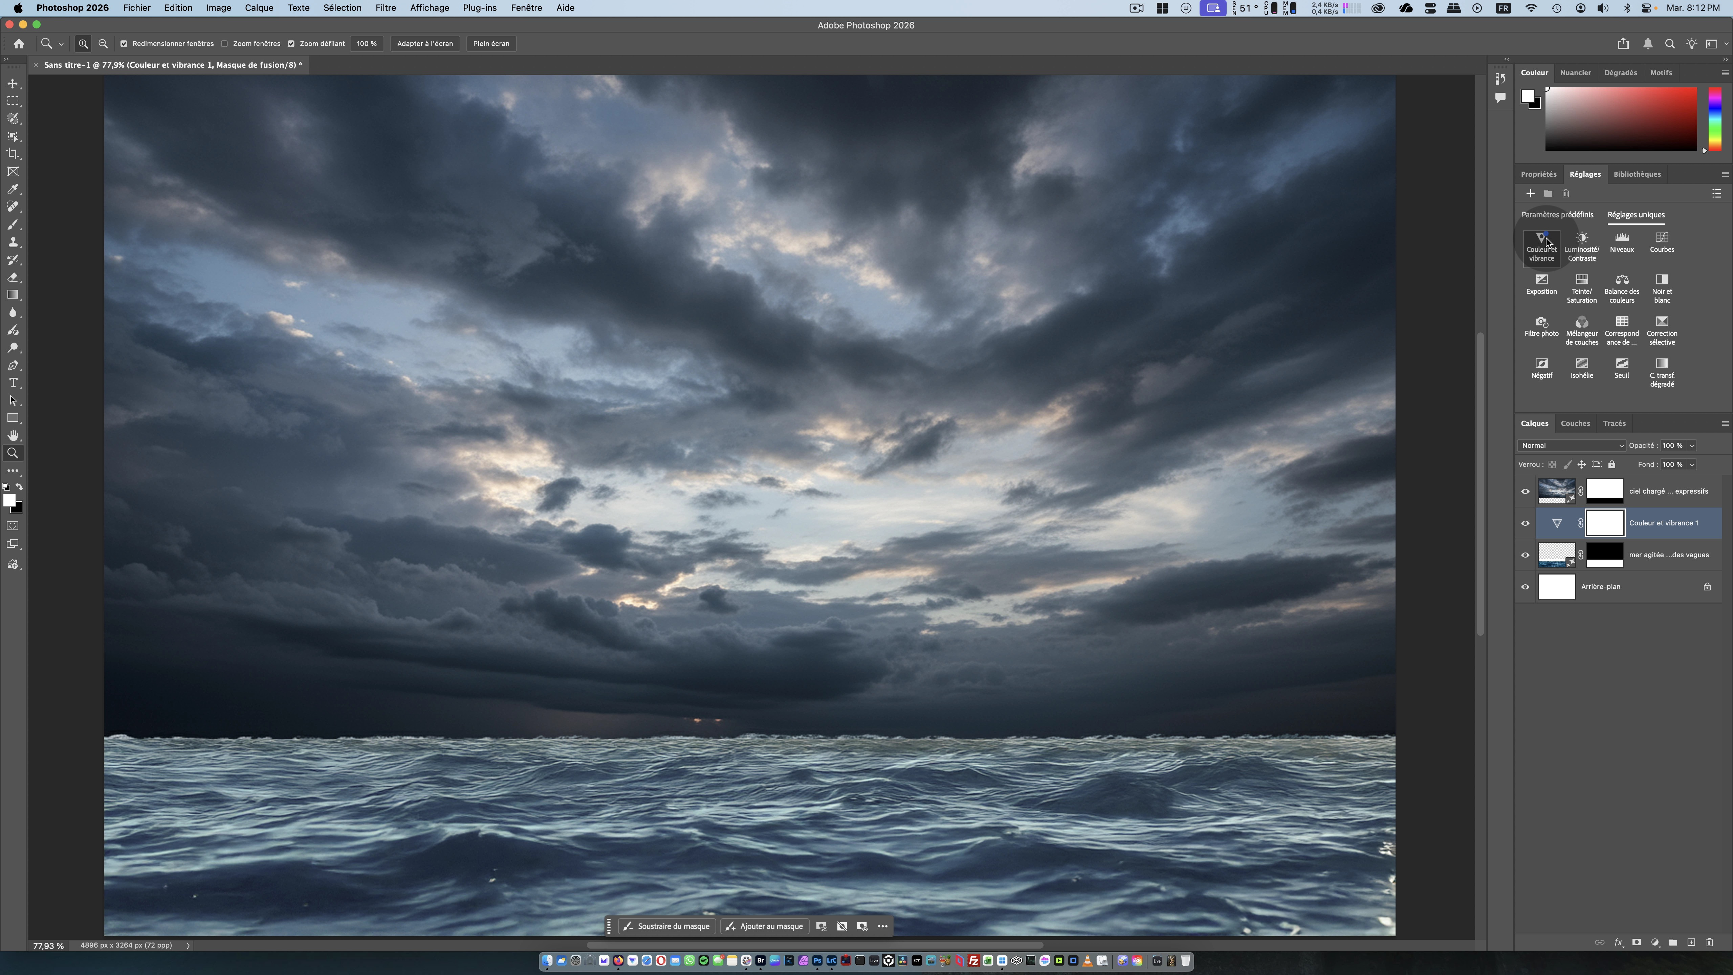Select the Type tool in toolbar

13,383
